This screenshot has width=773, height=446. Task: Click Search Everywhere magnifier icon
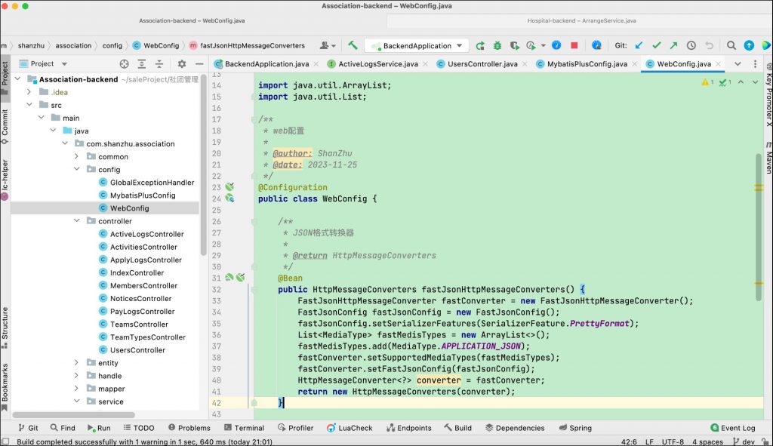[x=729, y=45]
